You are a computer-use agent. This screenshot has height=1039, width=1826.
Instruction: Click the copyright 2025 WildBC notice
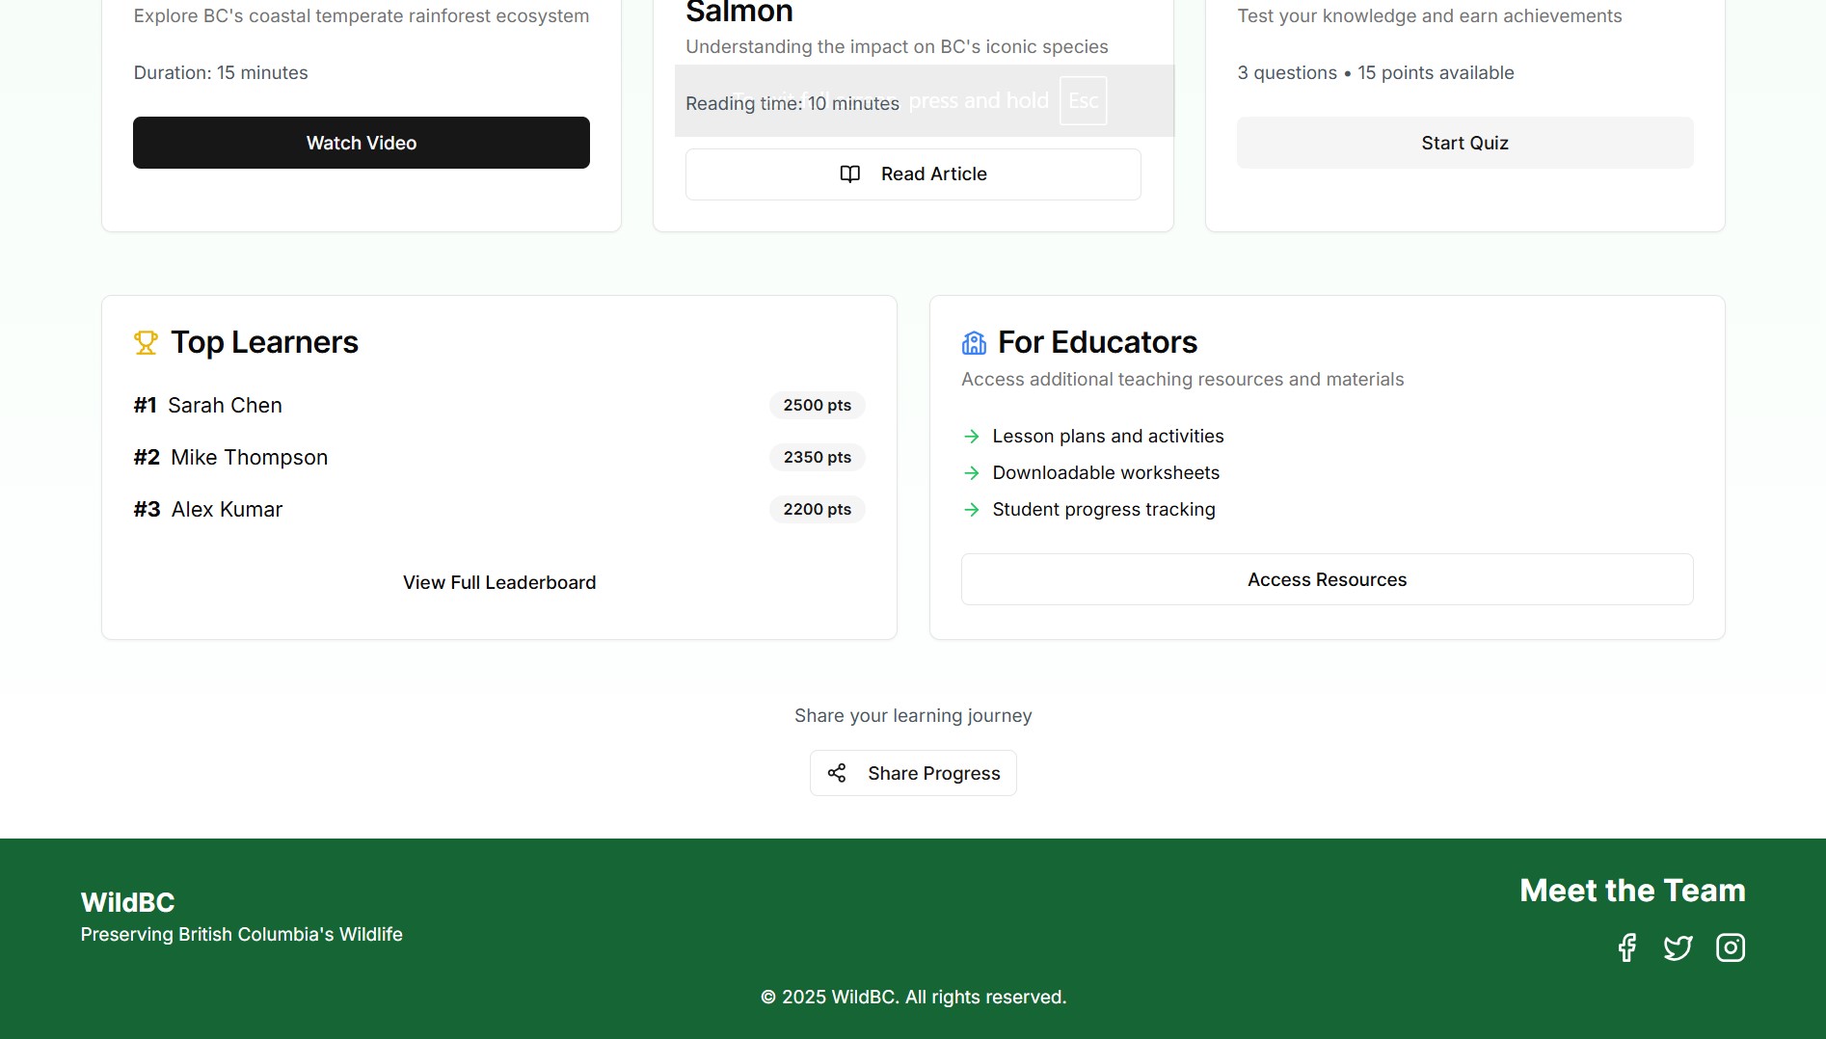[913, 998]
